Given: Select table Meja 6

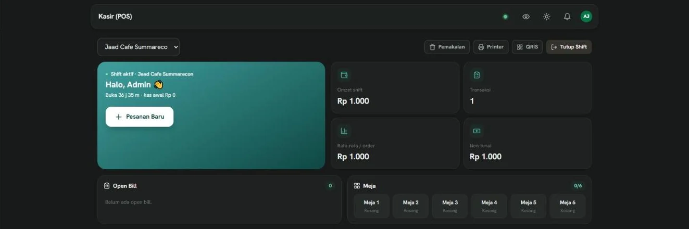Looking at the screenshot, I should tap(568, 206).
